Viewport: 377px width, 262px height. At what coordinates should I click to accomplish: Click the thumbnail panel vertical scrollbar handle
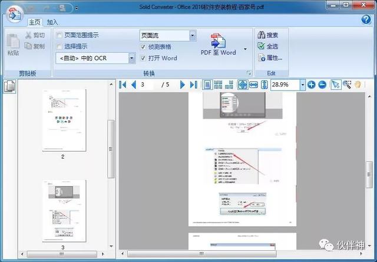click(x=111, y=149)
